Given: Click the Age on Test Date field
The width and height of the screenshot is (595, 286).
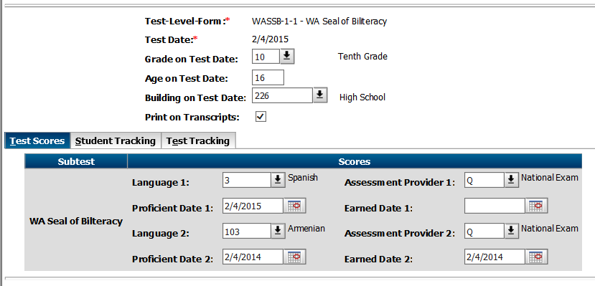Looking at the screenshot, I should 268,77.
